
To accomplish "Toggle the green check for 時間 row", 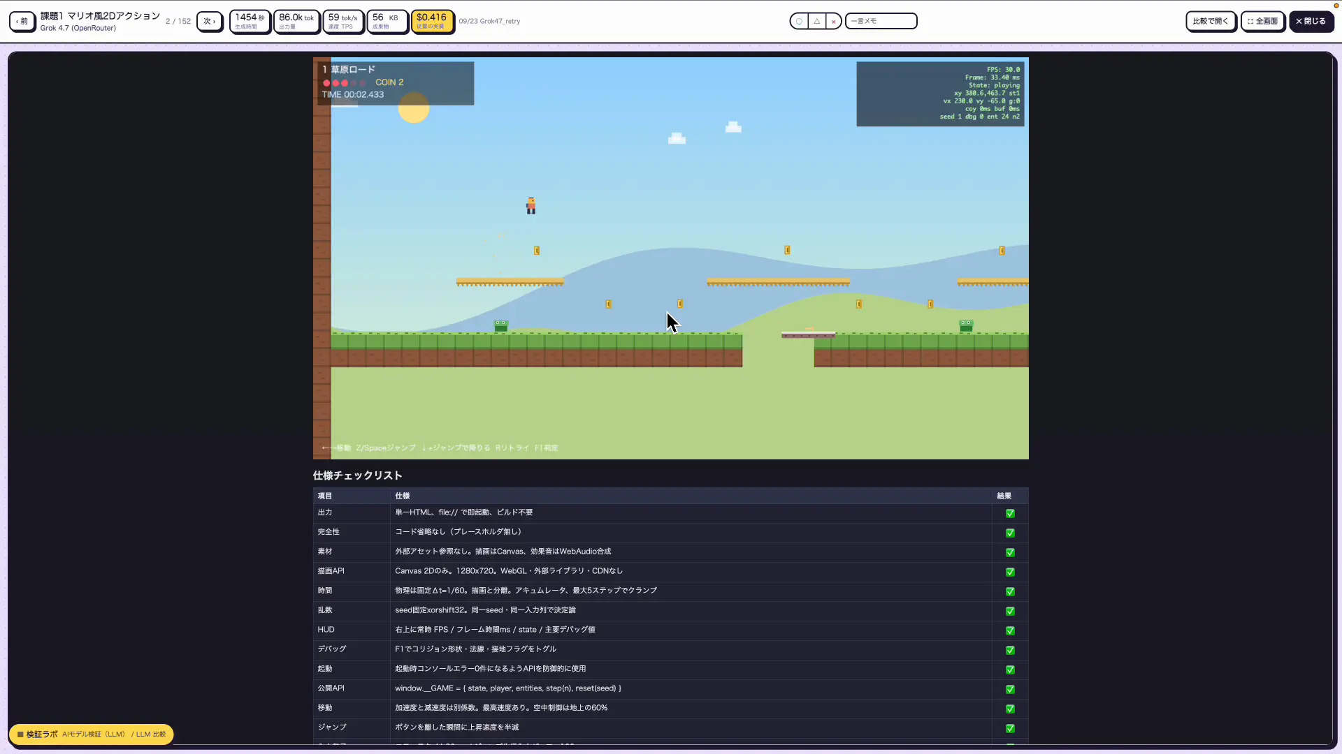I will click(1010, 591).
